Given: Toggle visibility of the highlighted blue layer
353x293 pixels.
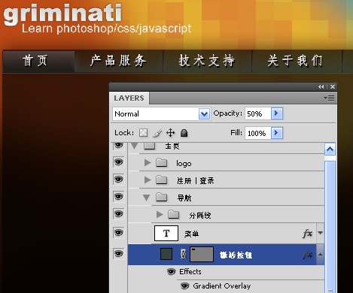Looking at the screenshot, I should [119, 254].
